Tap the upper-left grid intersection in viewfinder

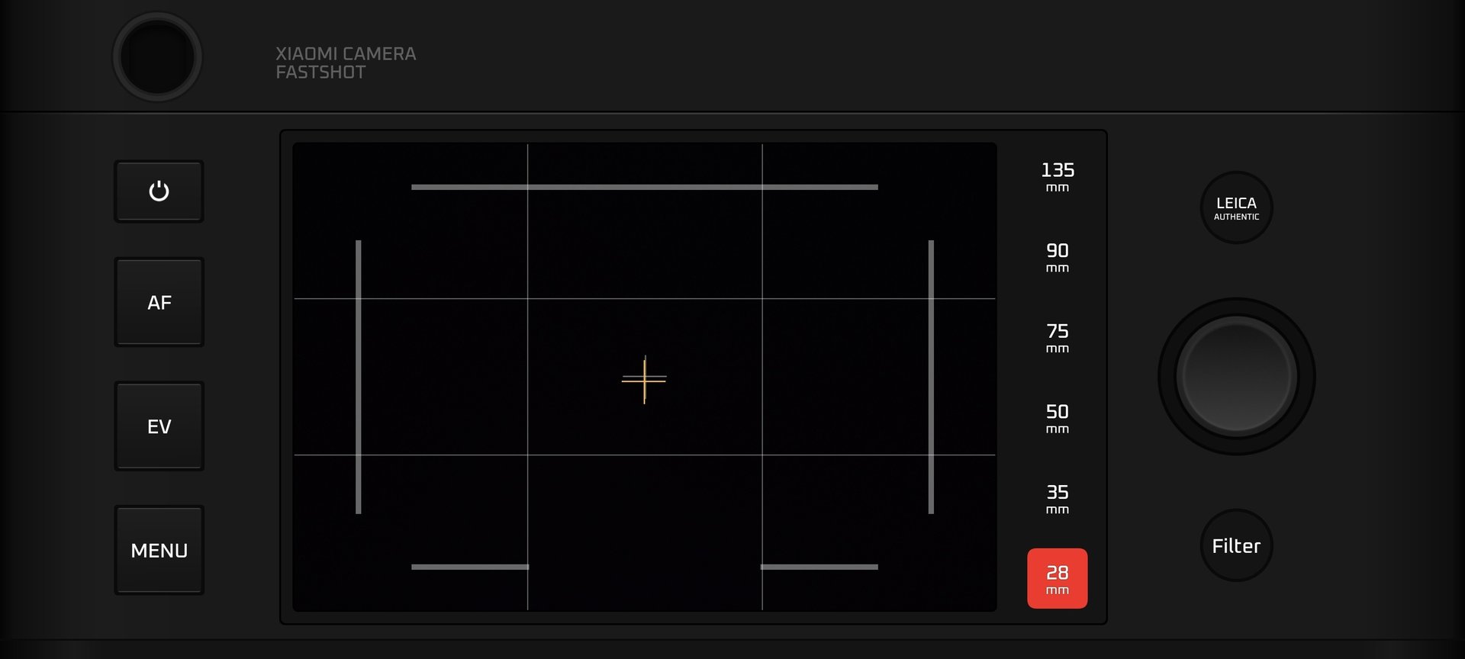(527, 298)
